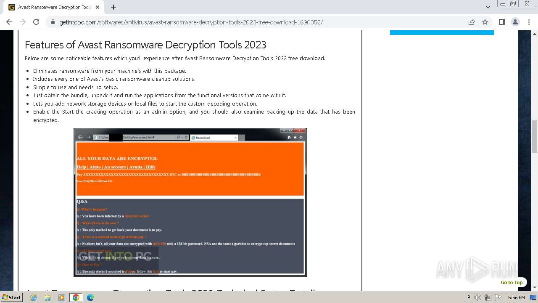Image resolution: width=538 pixels, height=303 pixels.
Task: Click 'Eliminates ransomware from your machine's' bullet
Action: click(110, 71)
